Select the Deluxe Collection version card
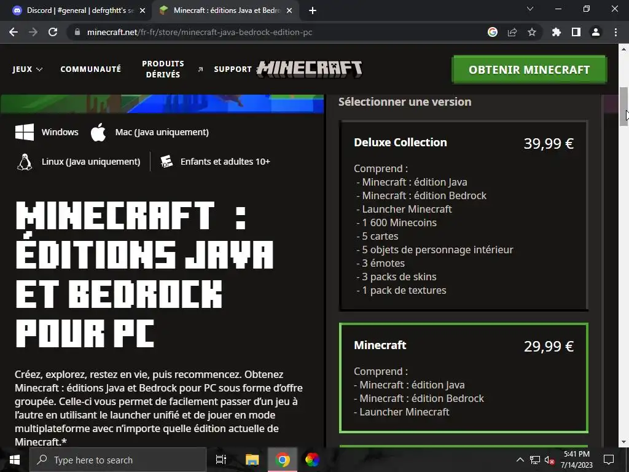The height and width of the screenshot is (472, 629). 464,216
